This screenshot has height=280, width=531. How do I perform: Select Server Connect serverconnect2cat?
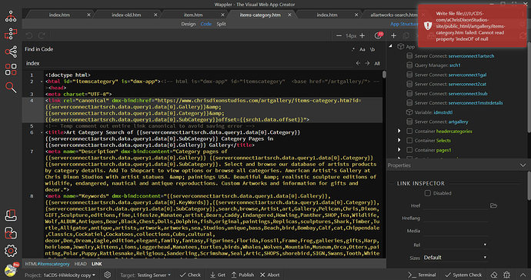pyautogui.click(x=450, y=84)
